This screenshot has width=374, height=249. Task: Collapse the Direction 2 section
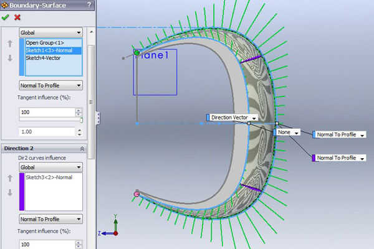(x=82, y=148)
